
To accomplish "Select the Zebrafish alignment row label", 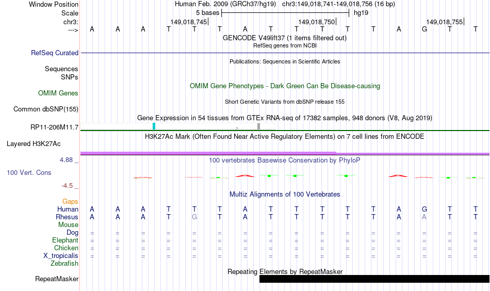I will click(x=64, y=264).
